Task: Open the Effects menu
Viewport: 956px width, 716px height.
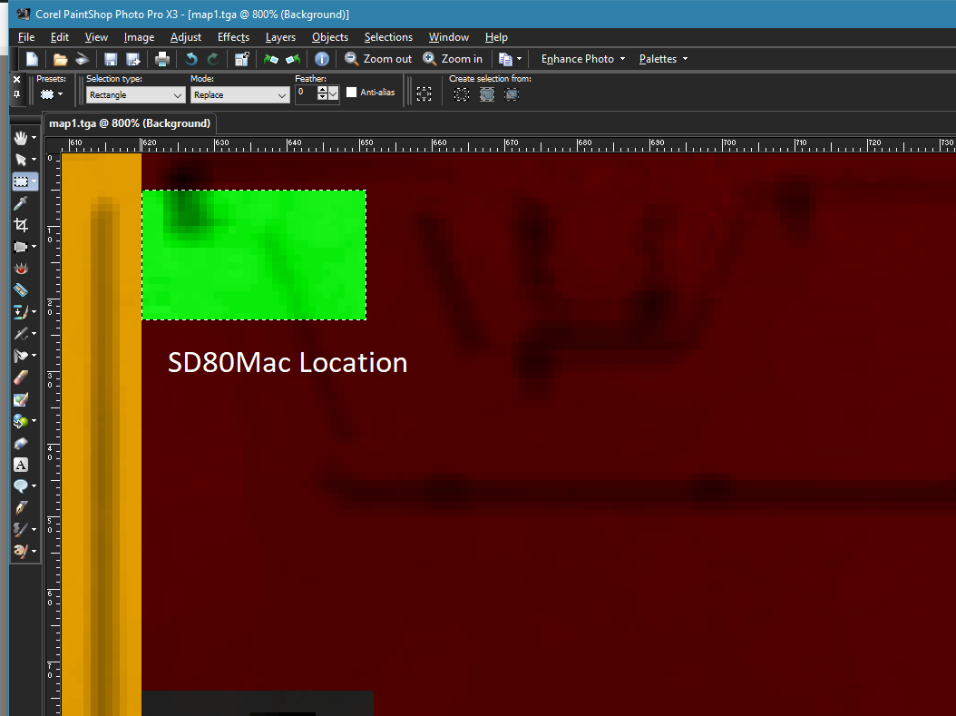Action: tap(233, 37)
